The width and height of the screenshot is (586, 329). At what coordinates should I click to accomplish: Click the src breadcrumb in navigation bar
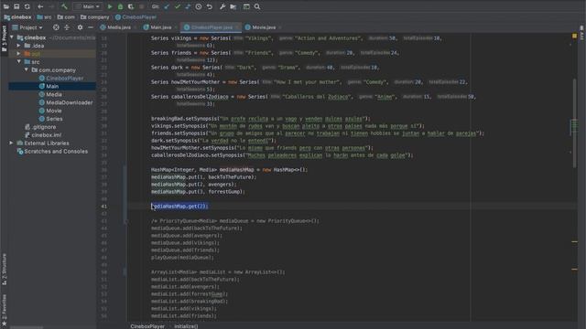click(x=44, y=17)
